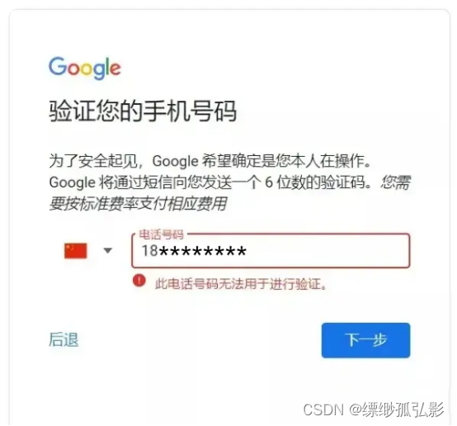
Task: Click the error message 此电话号码无法用于进行验证
Action: pyautogui.click(x=241, y=284)
